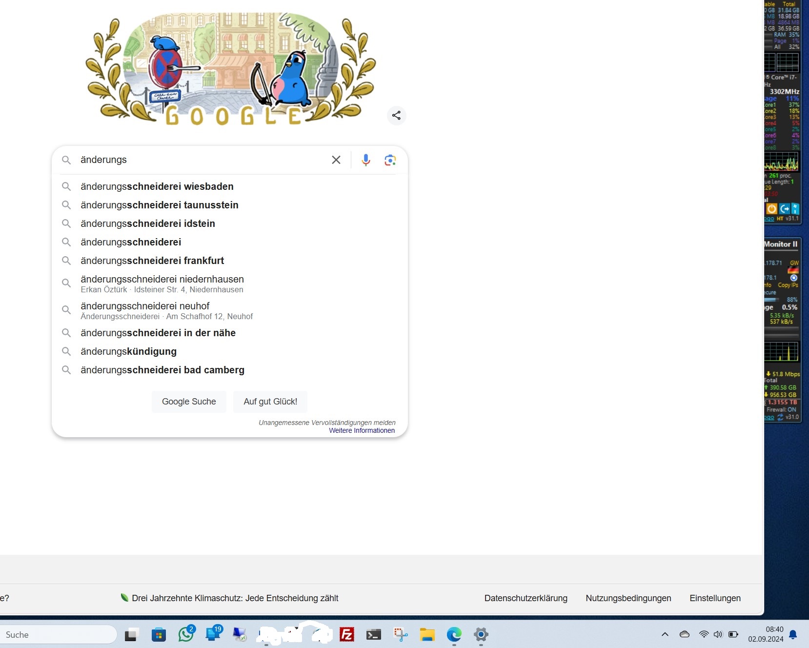The width and height of the screenshot is (809, 648).
Task: Click the German flag in Network Monitor II
Action: [793, 270]
